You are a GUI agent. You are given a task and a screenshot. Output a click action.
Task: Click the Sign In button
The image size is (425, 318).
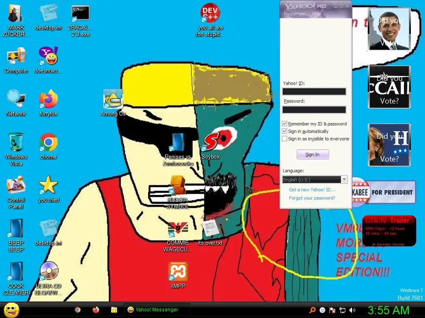click(313, 154)
